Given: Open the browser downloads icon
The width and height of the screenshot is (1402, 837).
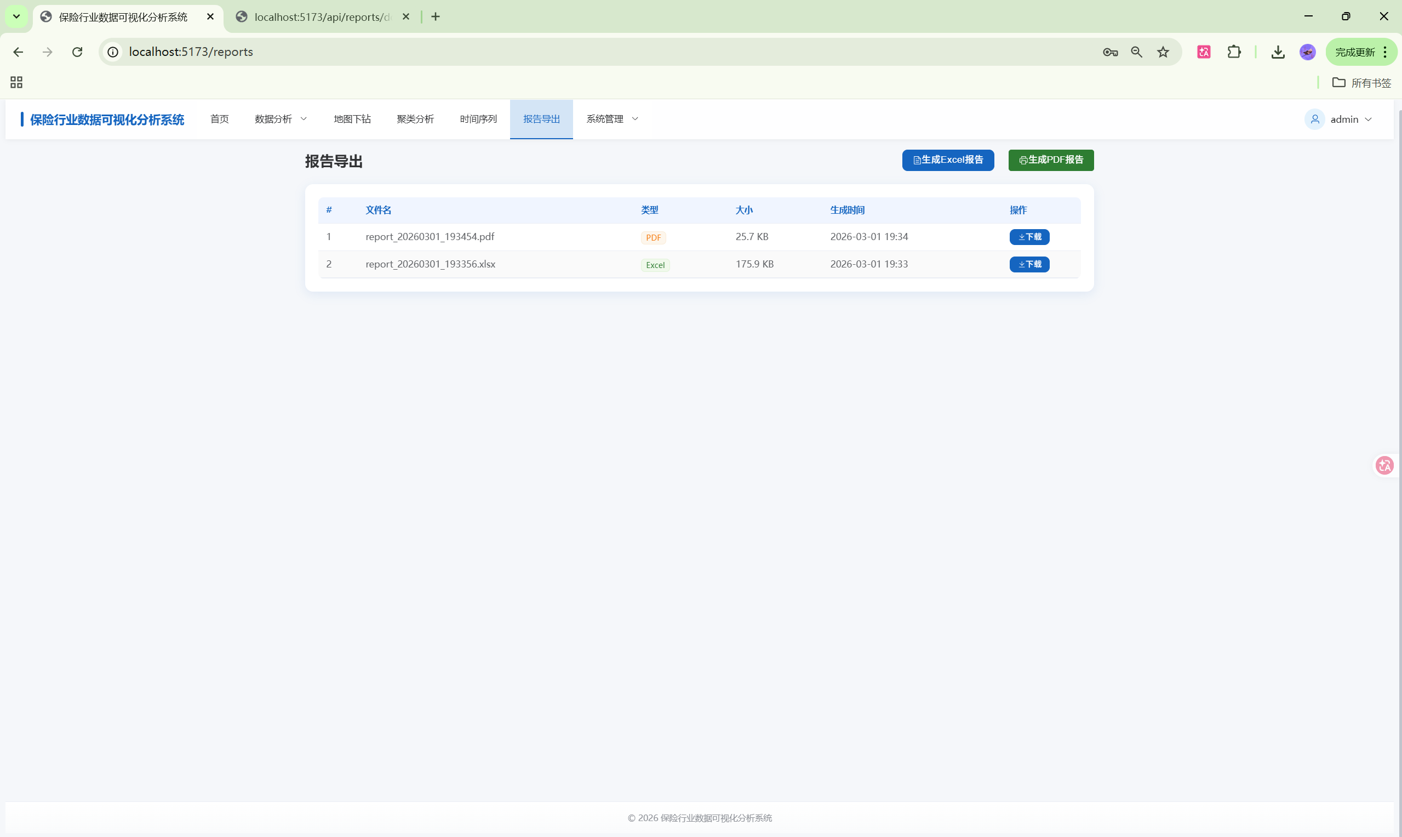Looking at the screenshot, I should (x=1278, y=52).
